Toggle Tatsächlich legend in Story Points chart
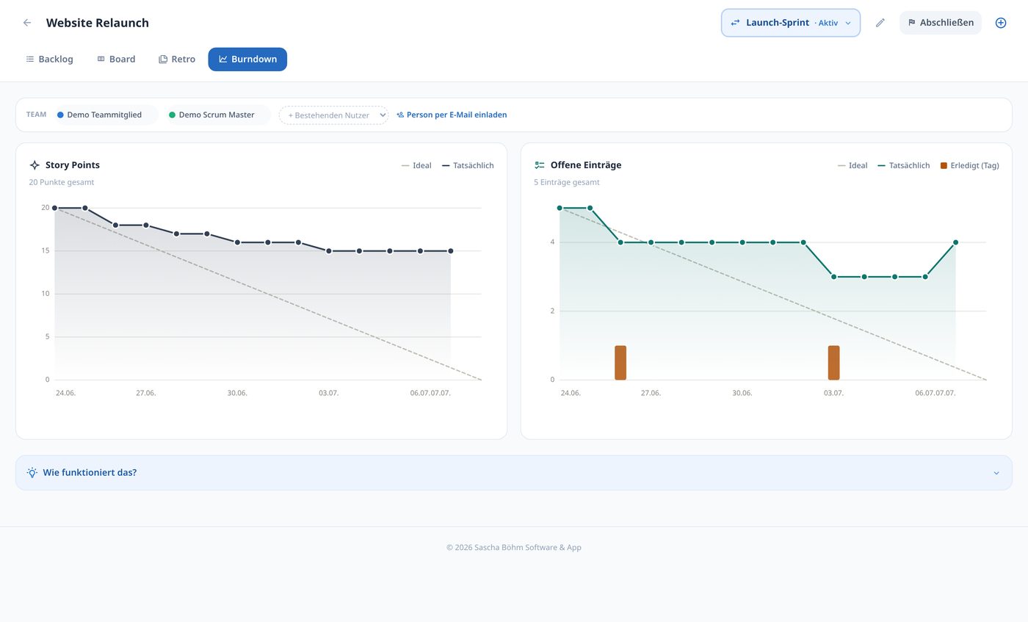This screenshot has height=622, width=1028. click(468, 165)
